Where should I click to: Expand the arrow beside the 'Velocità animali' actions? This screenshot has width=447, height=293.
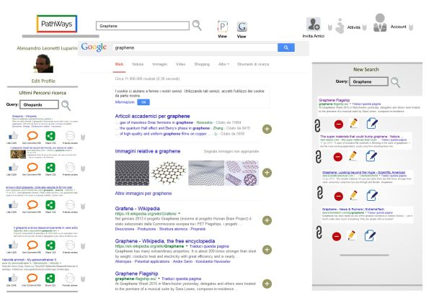pos(83,279)
